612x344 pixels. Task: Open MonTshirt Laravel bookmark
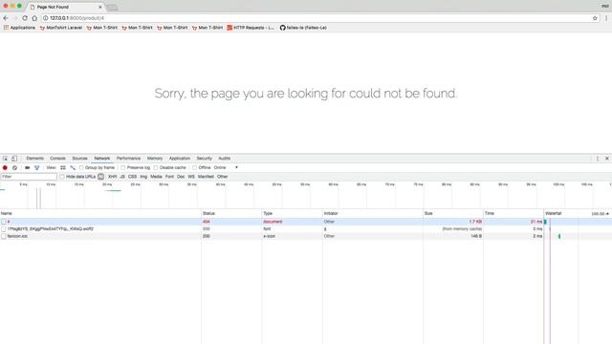tap(61, 28)
